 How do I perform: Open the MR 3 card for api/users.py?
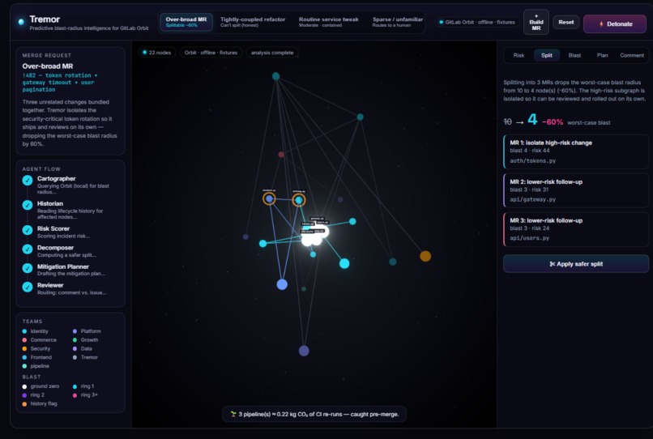click(x=576, y=229)
